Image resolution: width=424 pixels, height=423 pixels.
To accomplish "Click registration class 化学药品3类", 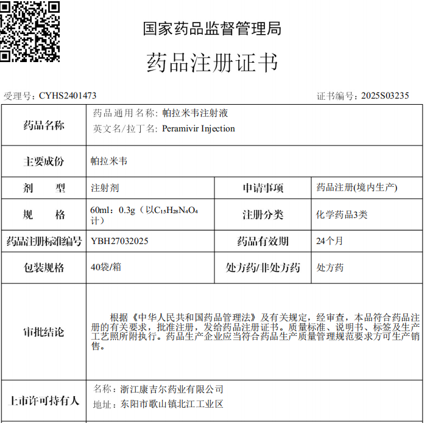I will tap(342, 214).
